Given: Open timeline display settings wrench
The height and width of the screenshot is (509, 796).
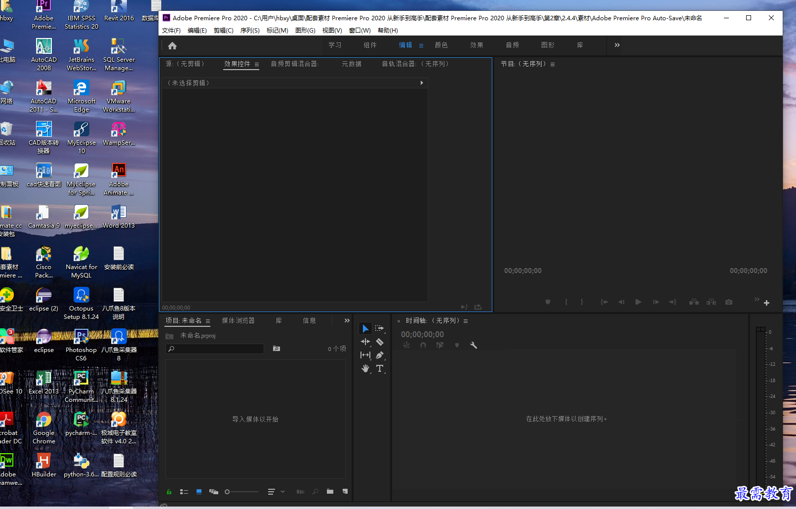Looking at the screenshot, I should [x=474, y=345].
